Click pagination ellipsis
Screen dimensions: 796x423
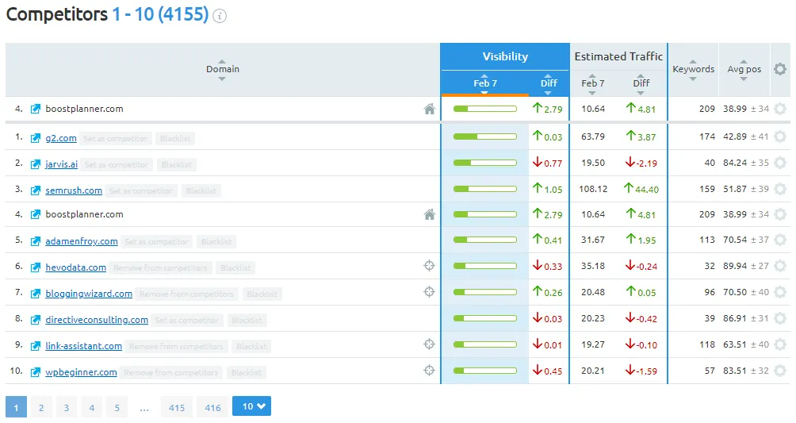[x=144, y=408]
